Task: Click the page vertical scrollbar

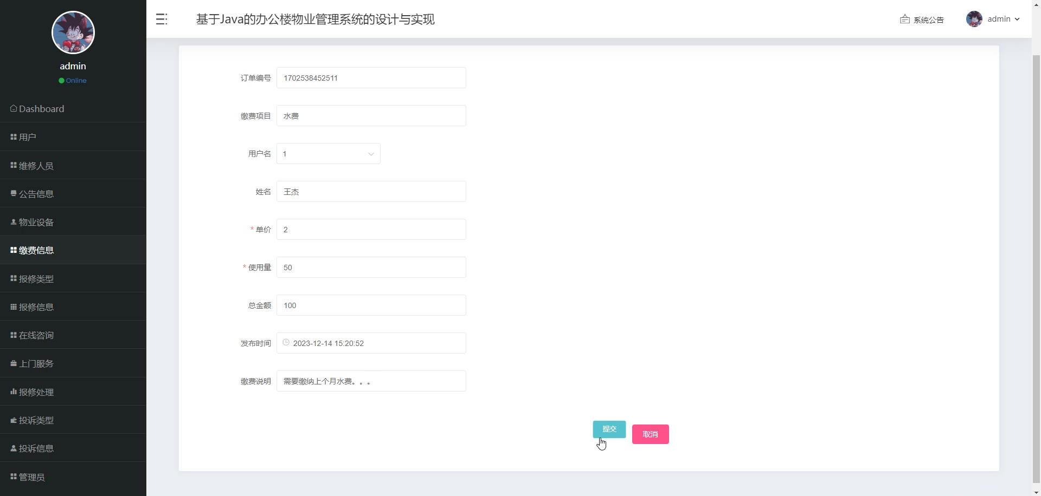Action: (1036, 268)
